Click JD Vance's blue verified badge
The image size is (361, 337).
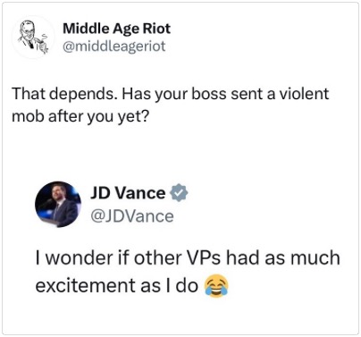point(179,192)
